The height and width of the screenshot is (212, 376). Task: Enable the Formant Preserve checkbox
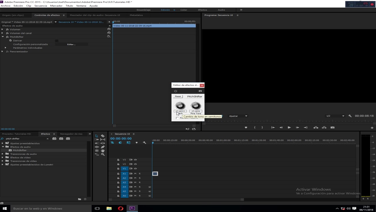pyautogui.click(x=177, y=118)
